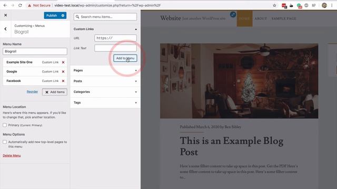
Task: Focus the Search menu items field
Action: (x=105, y=17)
